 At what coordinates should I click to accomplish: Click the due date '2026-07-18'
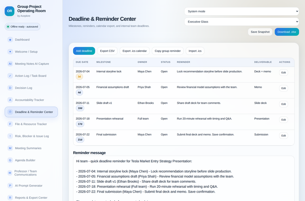click(83, 119)
